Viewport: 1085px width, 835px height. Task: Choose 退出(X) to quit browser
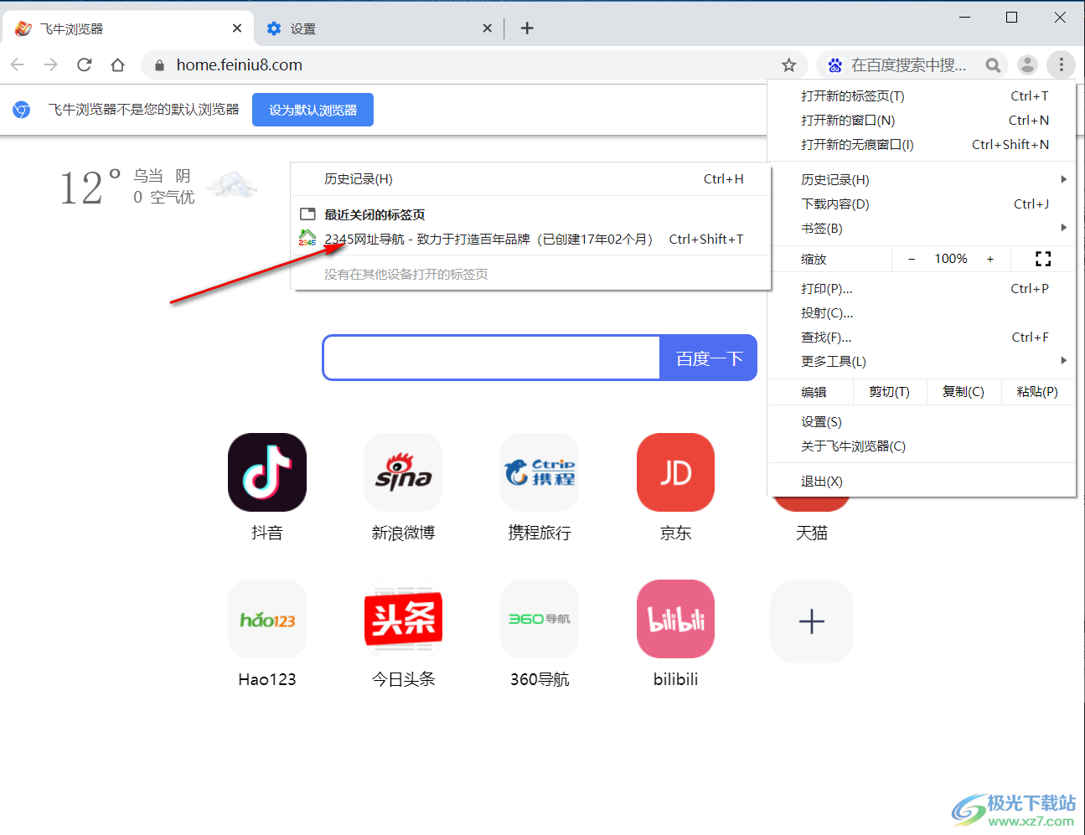point(922,481)
